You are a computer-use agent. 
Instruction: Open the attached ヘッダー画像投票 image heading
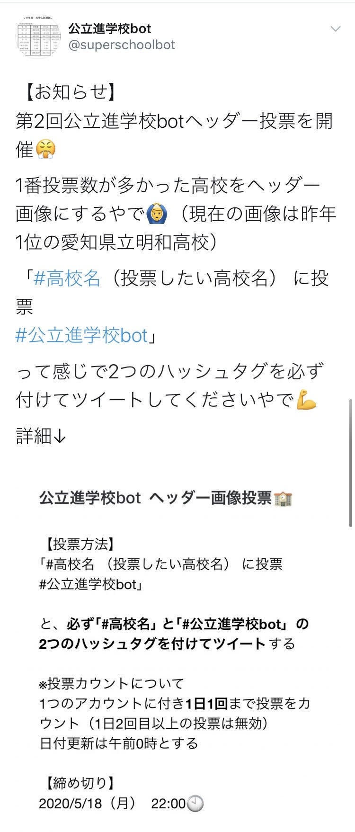tap(166, 498)
